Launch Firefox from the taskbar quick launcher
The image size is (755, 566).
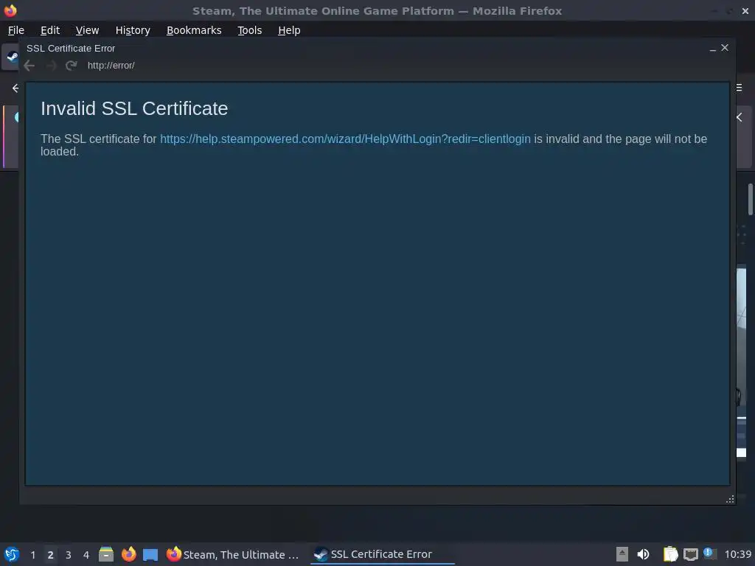point(128,554)
